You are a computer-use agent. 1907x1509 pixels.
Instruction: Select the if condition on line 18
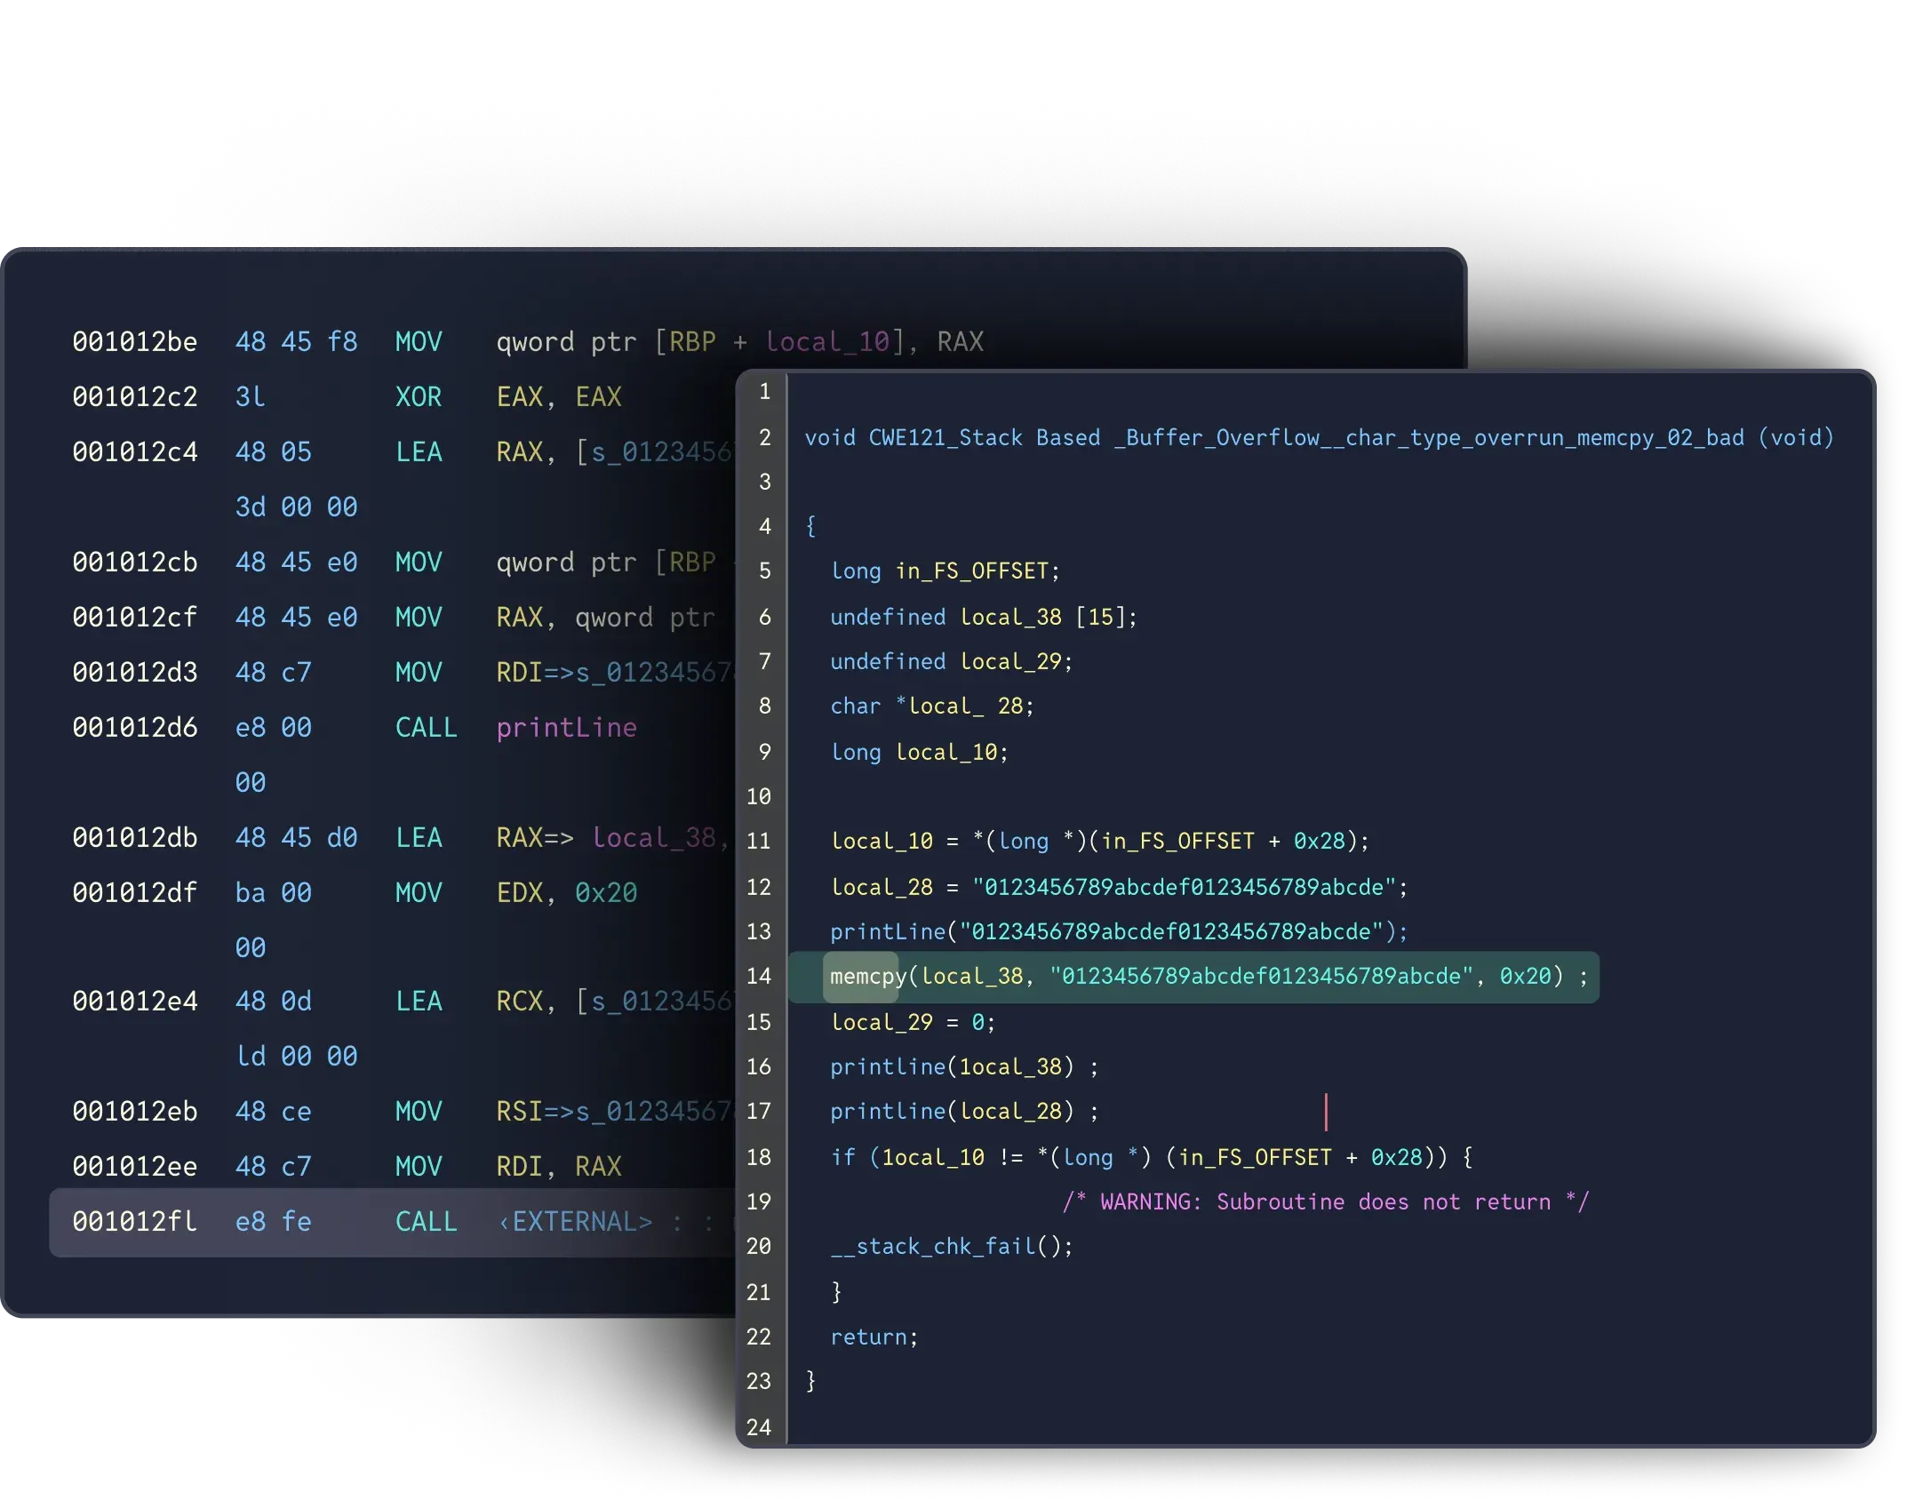coord(1152,1158)
